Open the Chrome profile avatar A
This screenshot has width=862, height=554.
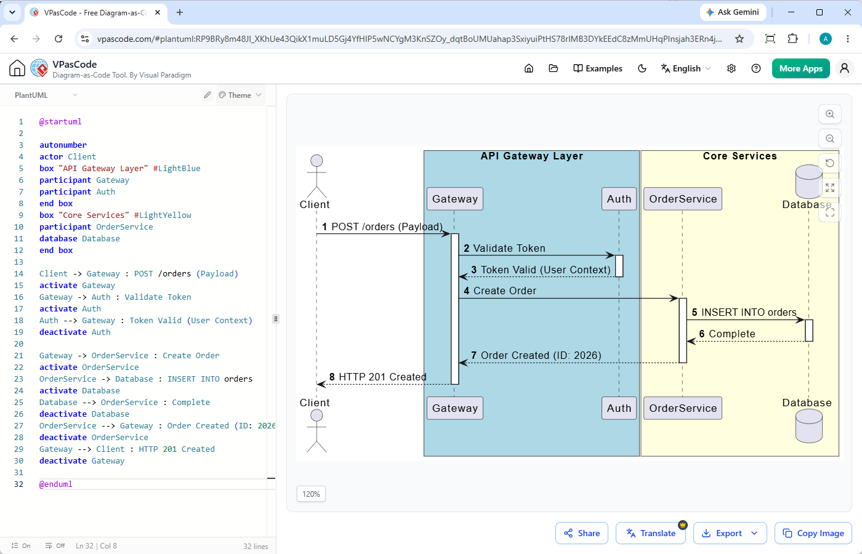tap(826, 39)
